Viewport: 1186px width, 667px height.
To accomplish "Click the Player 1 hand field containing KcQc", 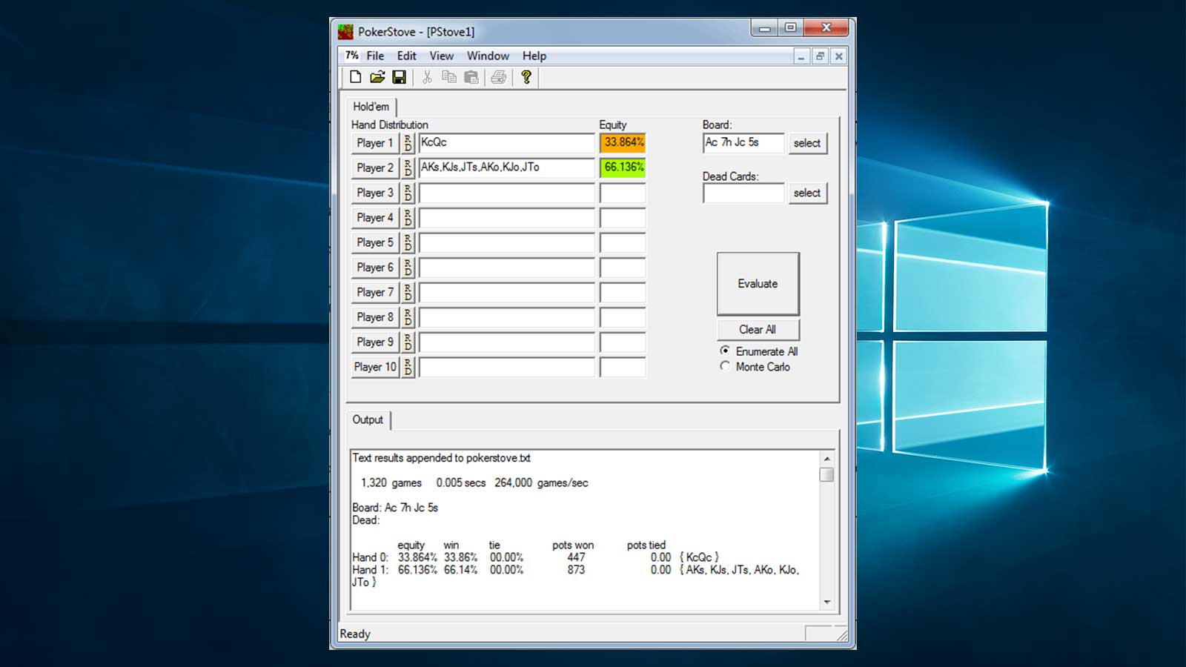I will 507,143.
